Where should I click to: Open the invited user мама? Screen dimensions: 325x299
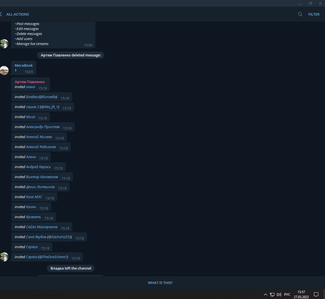click(x=31, y=87)
